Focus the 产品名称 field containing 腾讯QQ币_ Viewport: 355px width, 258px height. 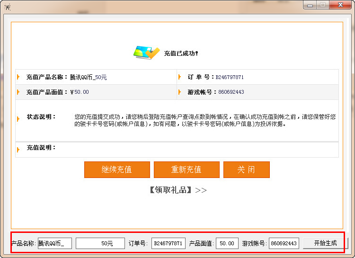click(55, 243)
